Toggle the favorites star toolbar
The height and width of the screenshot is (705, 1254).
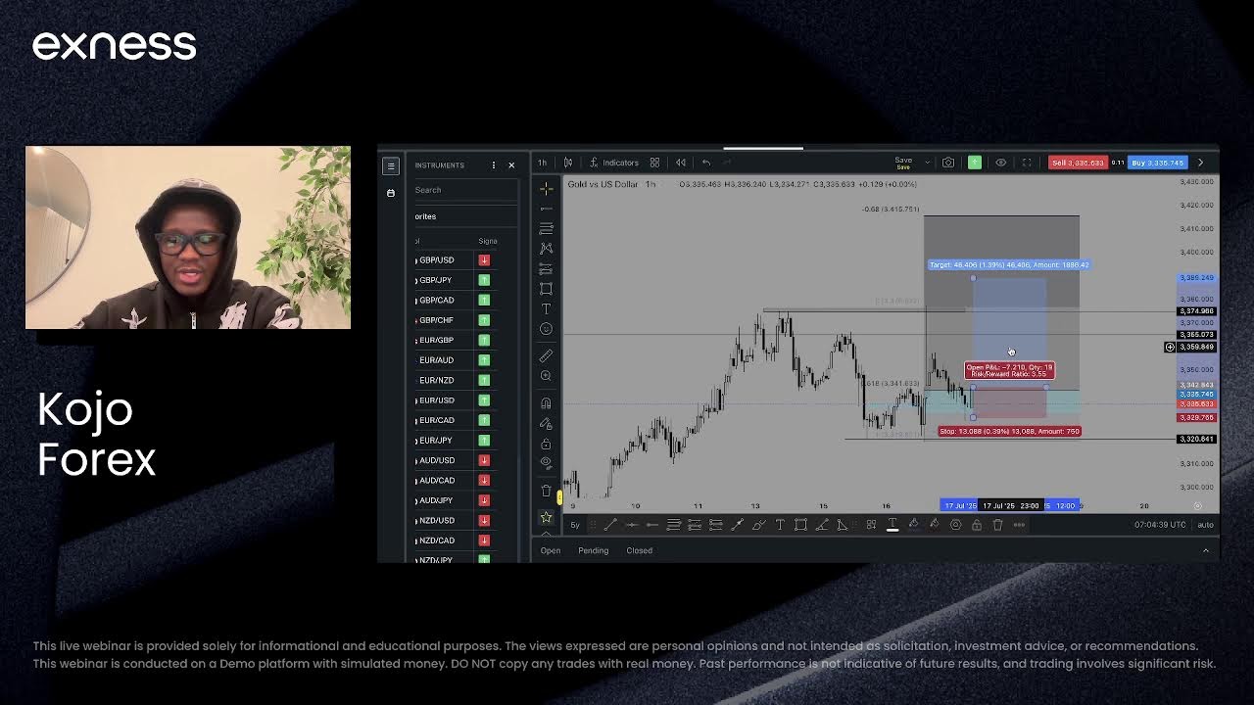point(546,517)
